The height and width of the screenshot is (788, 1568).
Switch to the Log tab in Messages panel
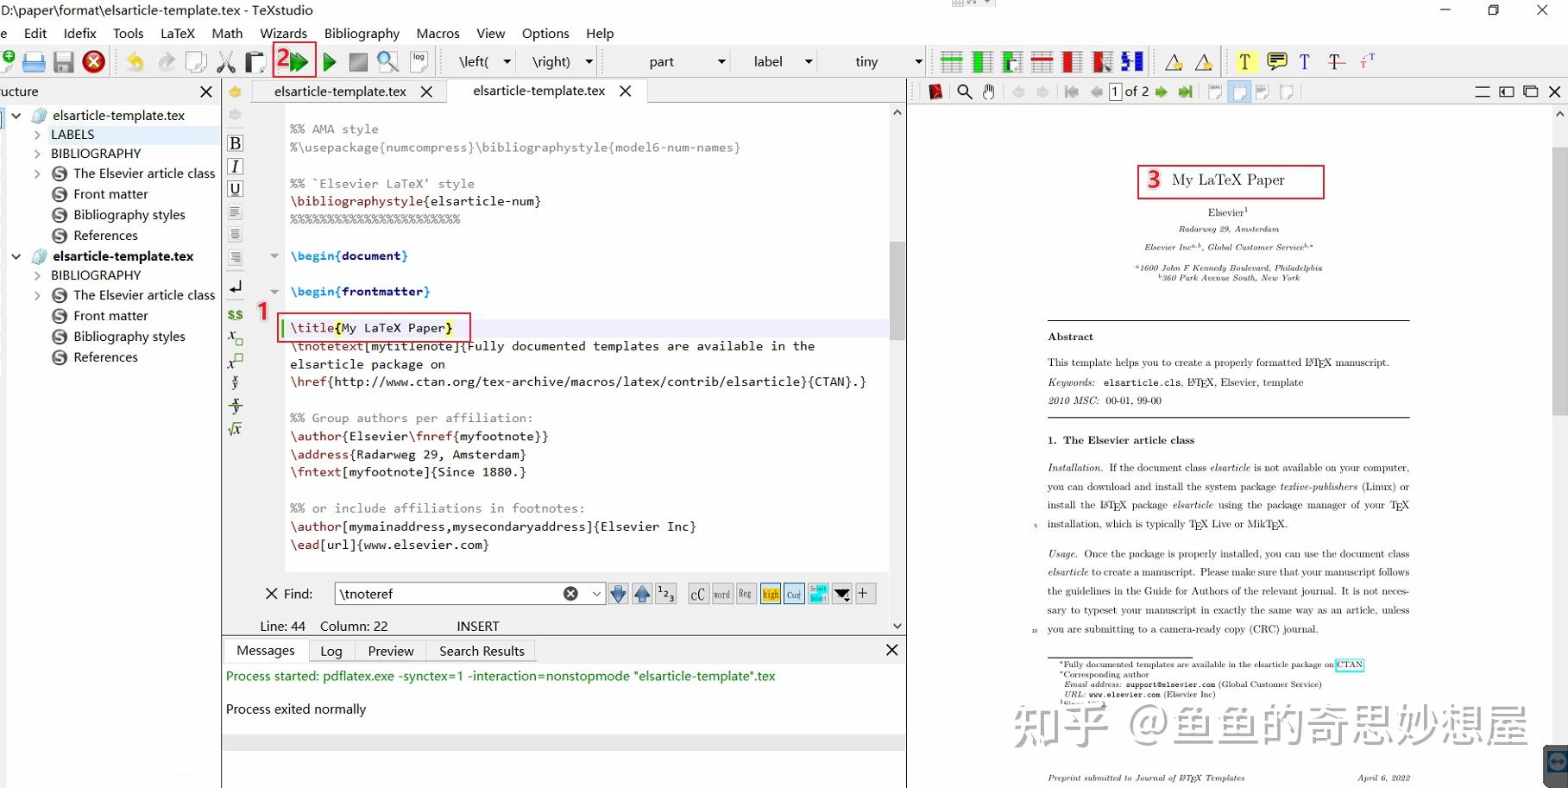331,650
